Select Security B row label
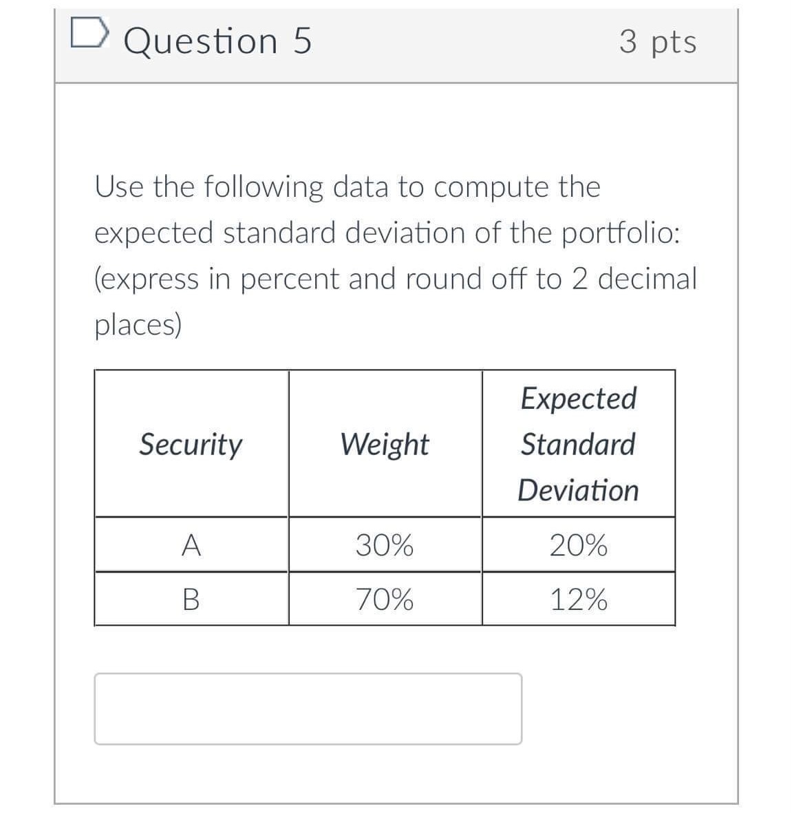Screen dimensions: 792x813 point(191,600)
